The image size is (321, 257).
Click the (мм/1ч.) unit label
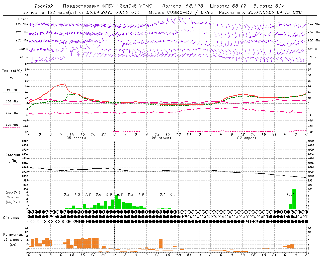(x=13, y=202)
